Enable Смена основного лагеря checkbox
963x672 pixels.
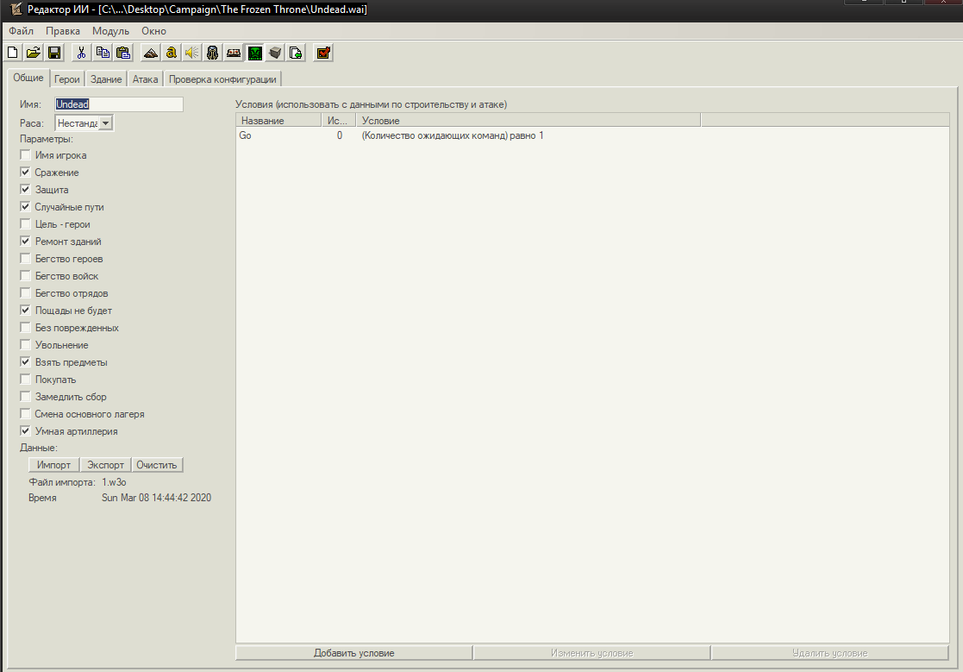(25, 413)
